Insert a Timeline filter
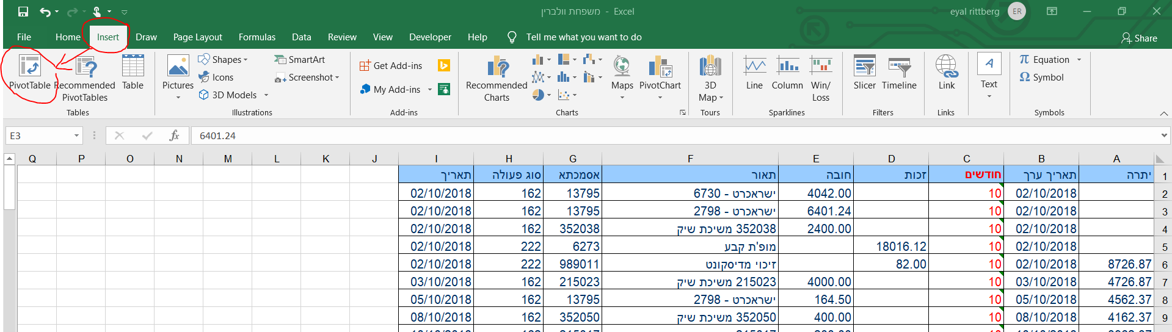 coord(899,67)
